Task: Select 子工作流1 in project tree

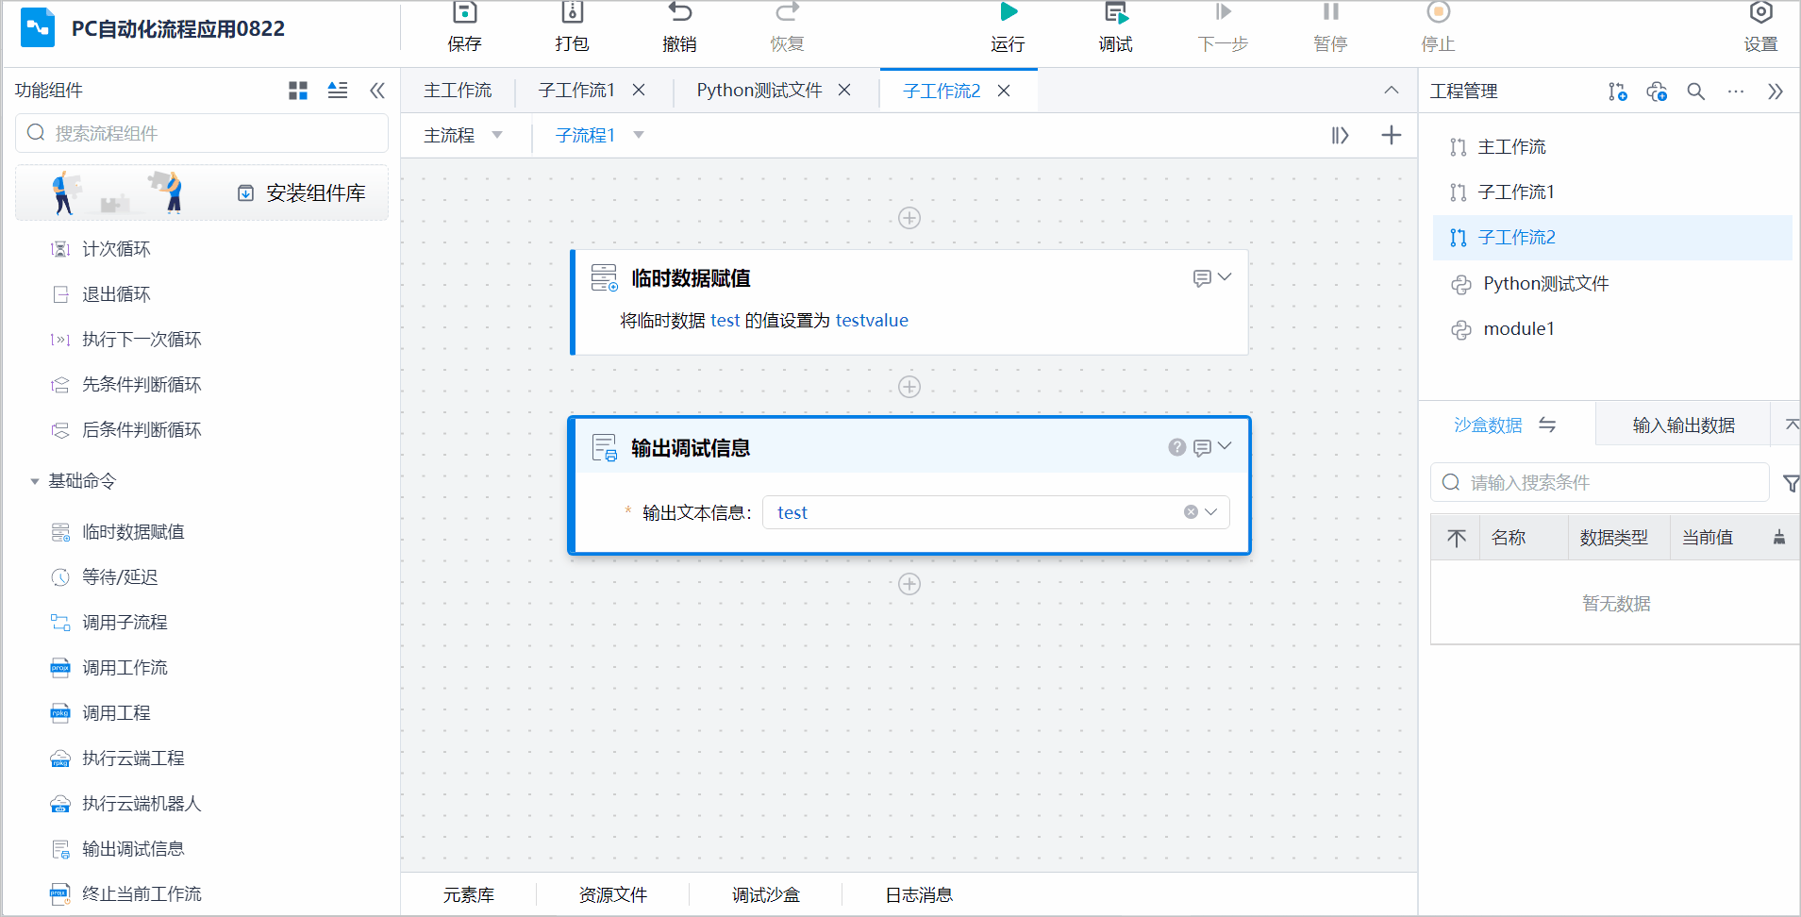Action: coord(1515,192)
